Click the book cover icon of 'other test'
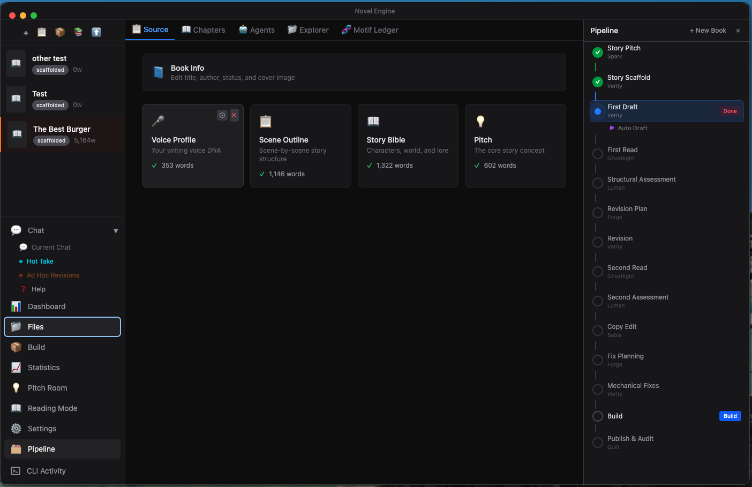This screenshot has width=752, height=487. click(16, 64)
